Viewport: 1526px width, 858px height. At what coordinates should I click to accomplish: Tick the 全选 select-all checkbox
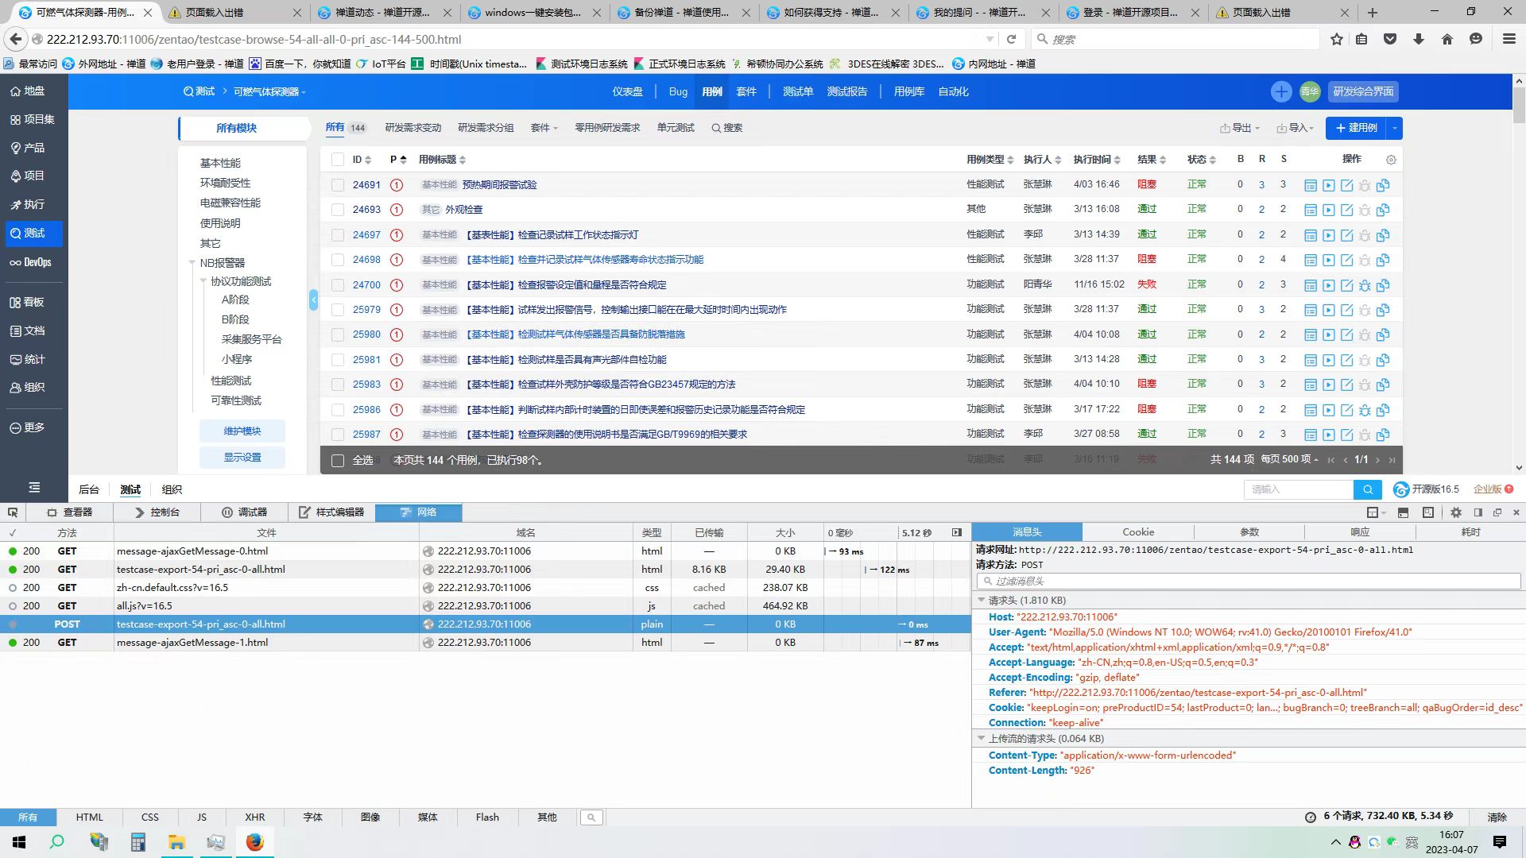(338, 461)
